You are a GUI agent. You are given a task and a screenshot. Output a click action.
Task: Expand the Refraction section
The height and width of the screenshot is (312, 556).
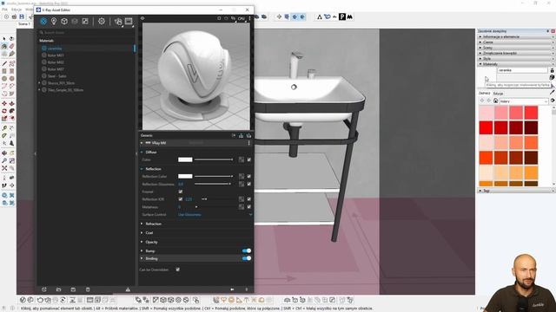click(x=142, y=224)
